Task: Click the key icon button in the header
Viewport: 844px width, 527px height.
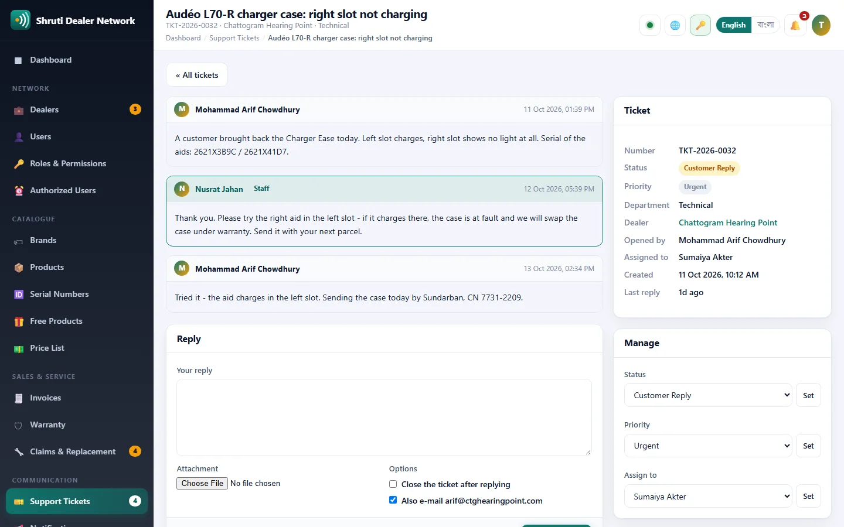Action: [x=700, y=25]
